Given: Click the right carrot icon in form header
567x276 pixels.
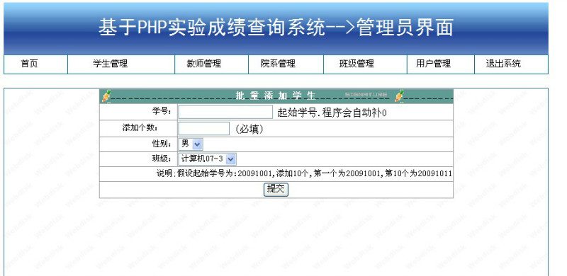Looking at the screenshot, I should tap(399, 96).
